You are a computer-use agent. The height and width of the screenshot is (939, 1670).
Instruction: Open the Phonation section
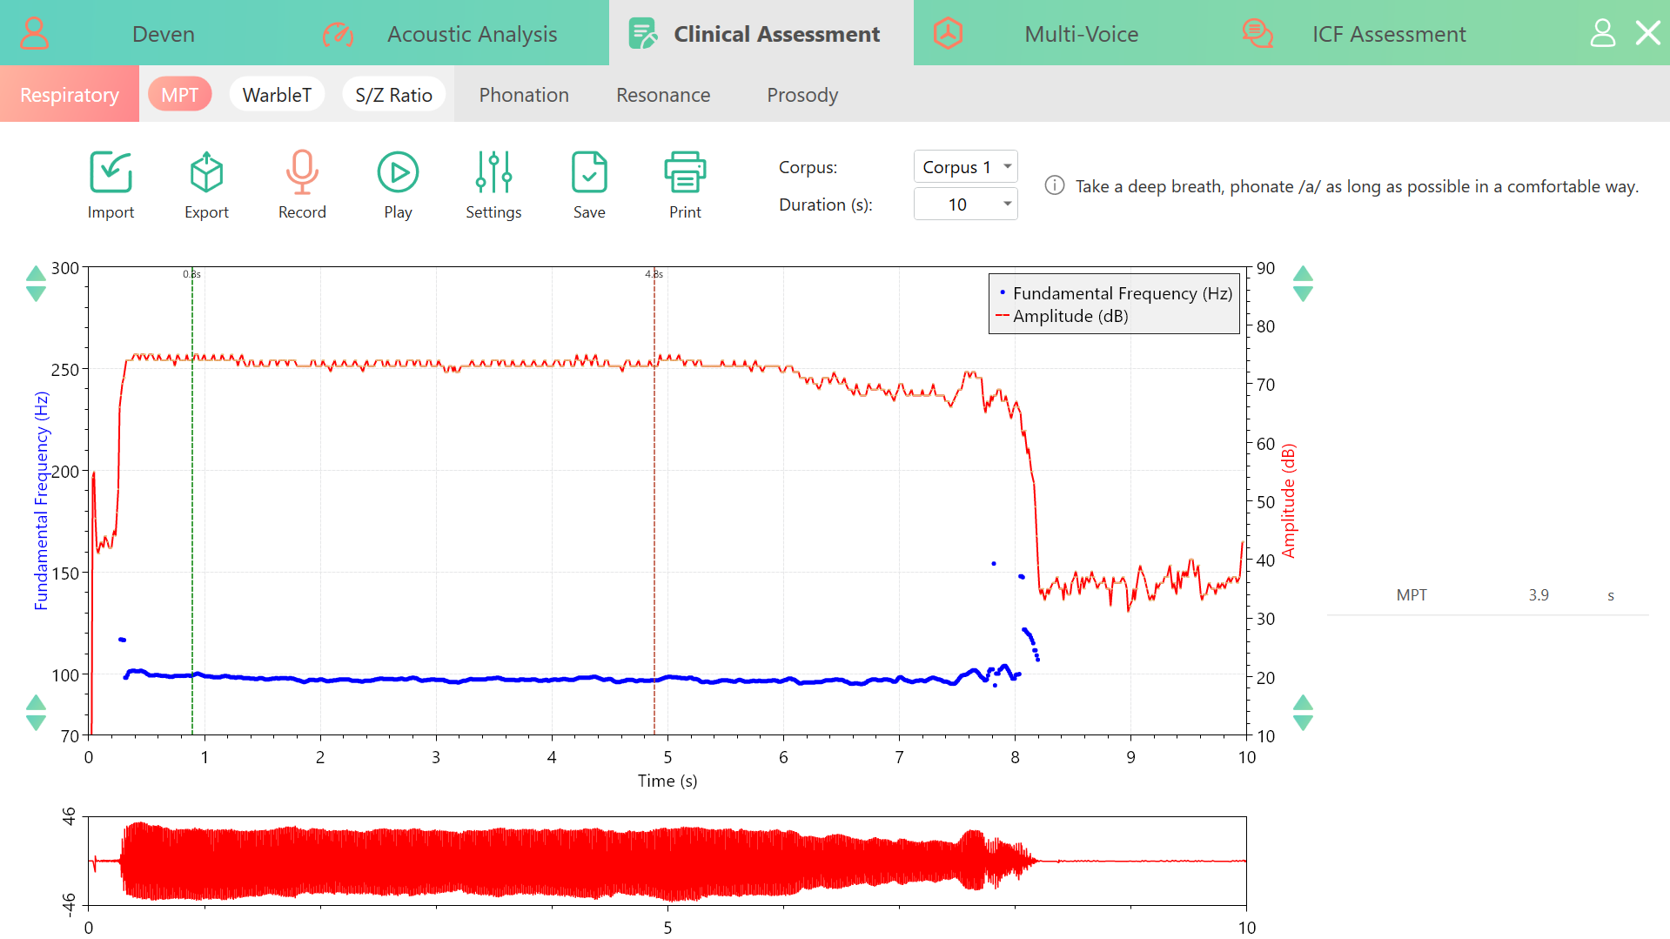coord(524,94)
